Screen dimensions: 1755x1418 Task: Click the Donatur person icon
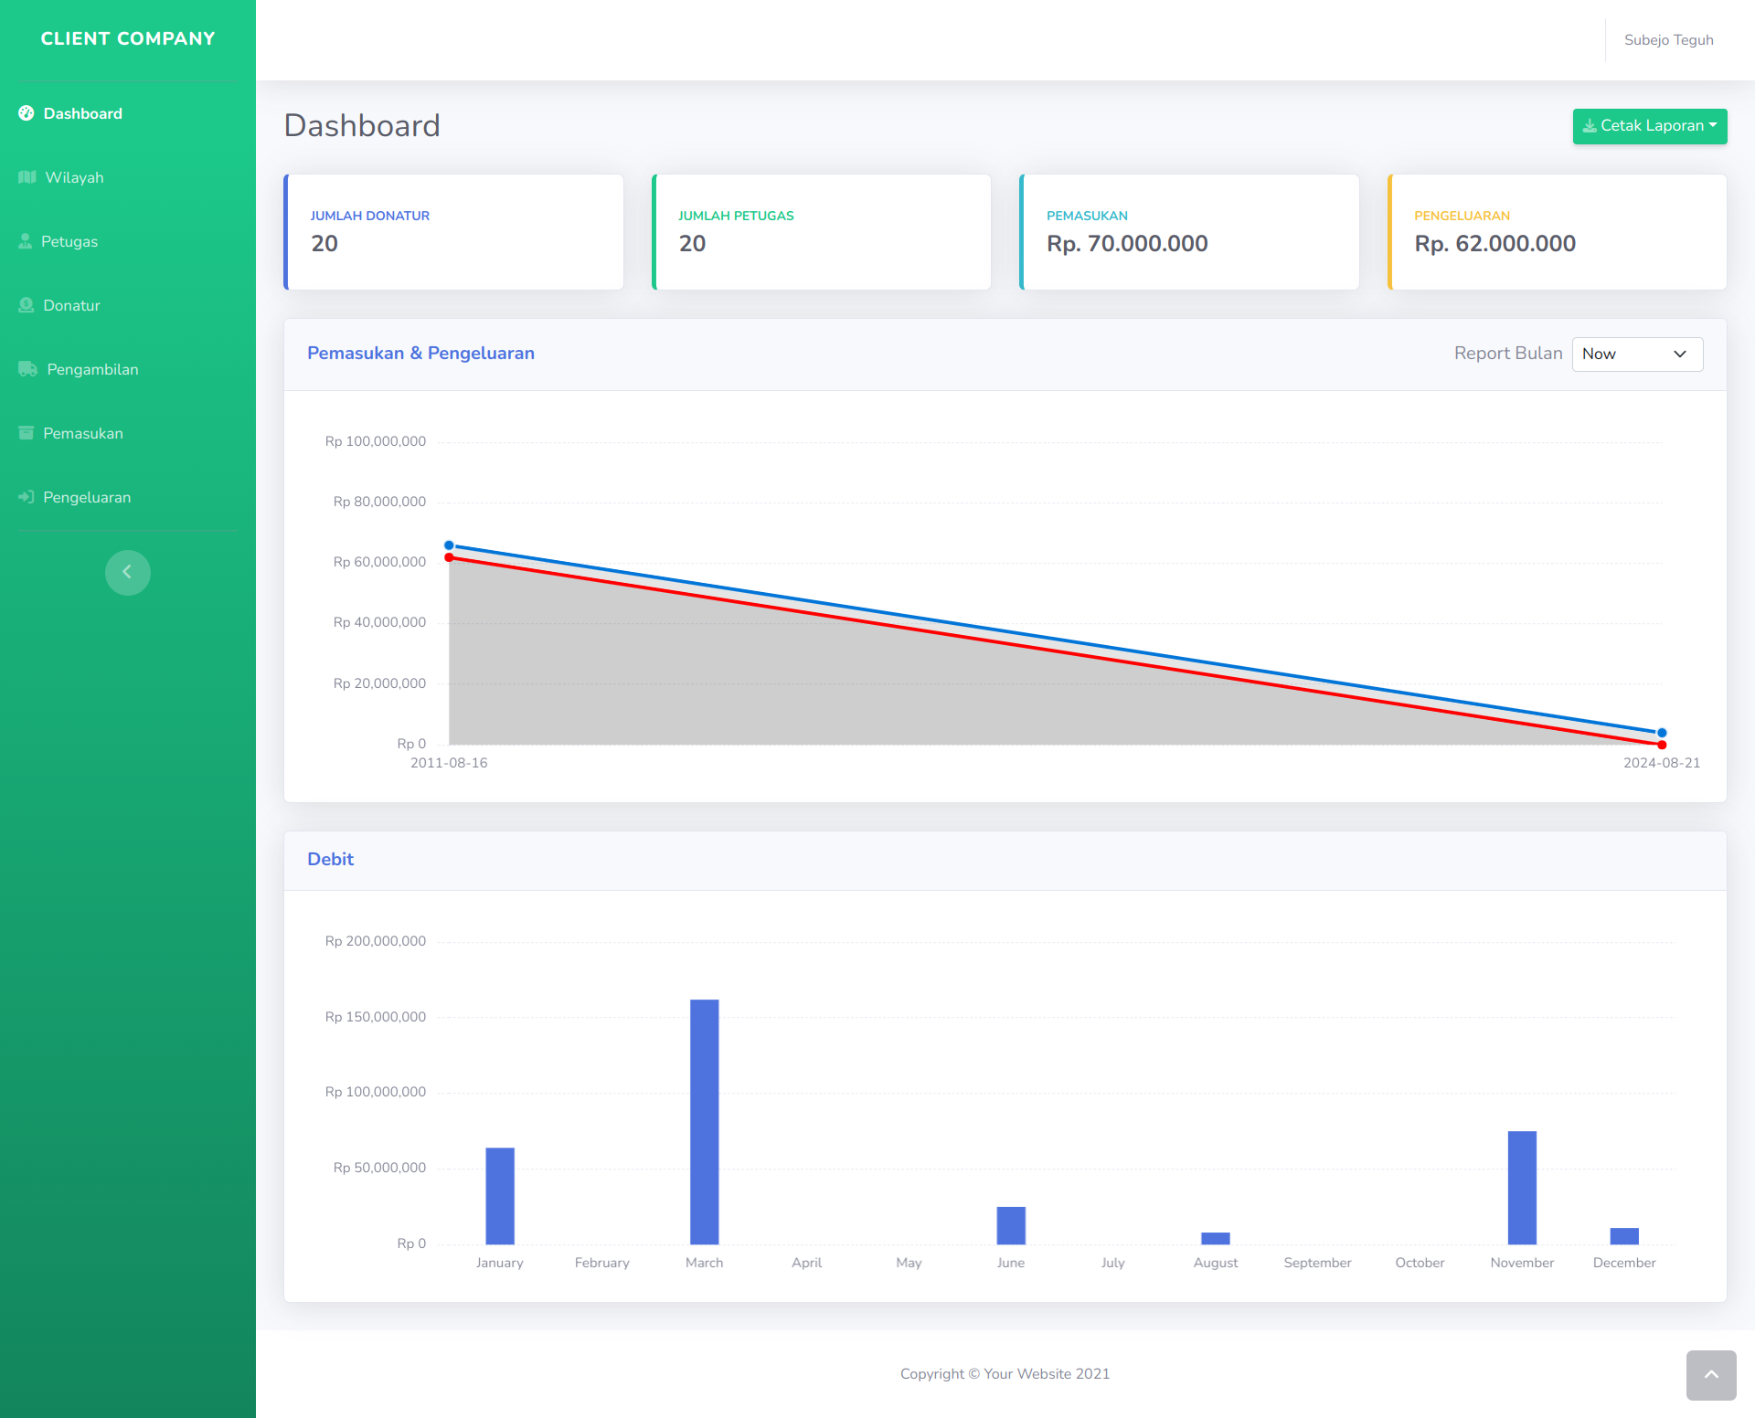(27, 305)
